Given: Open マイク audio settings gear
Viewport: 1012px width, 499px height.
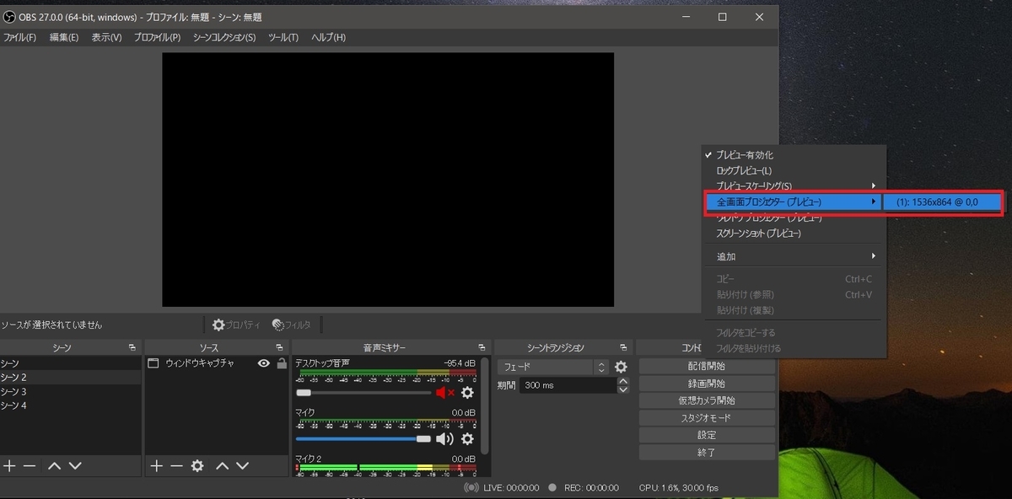Looking at the screenshot, I should (x=467, y=438).
